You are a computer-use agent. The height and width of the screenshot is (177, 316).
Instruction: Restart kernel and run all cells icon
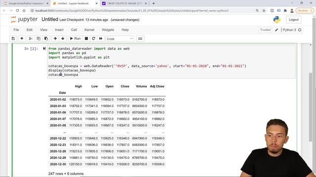tap(101, 38)
